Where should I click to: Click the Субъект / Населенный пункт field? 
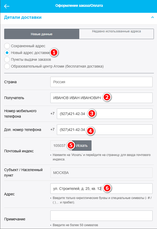(101, 173)
